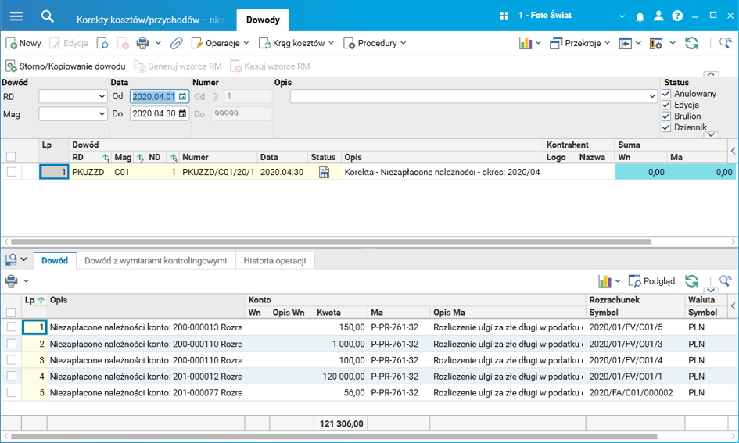Click the search magnifier in title bar
739x443 pixels.
(48, 16)
